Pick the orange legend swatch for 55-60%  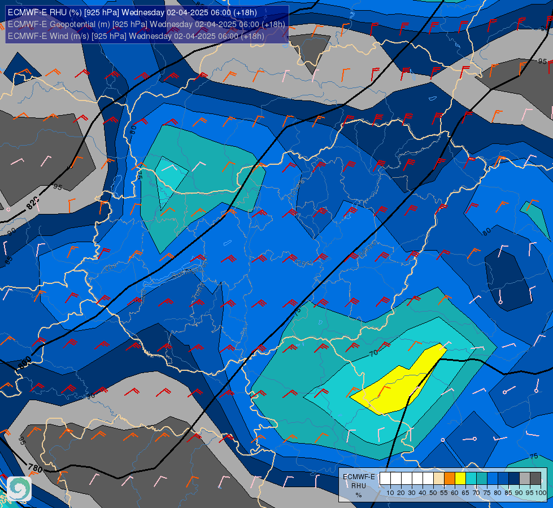point(450,479)
